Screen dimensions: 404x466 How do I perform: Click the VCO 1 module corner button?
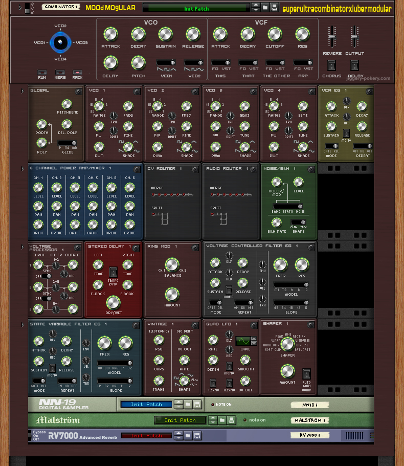tap(137, 92)
